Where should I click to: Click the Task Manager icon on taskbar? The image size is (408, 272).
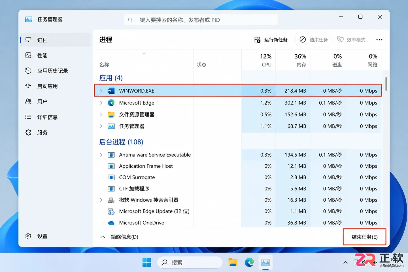(x=265, y=262)
